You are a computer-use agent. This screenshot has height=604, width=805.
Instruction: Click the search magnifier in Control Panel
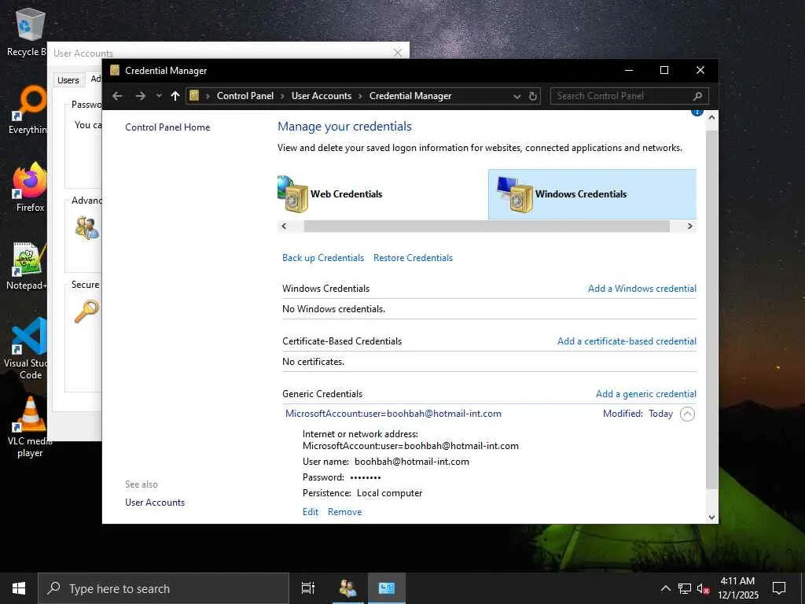pos(697,96)
